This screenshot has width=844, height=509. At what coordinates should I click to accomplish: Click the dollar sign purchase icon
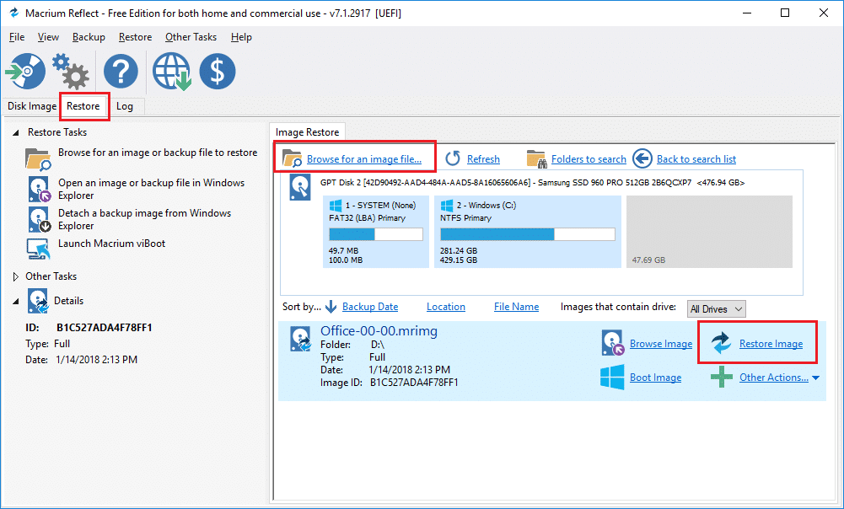217,71
